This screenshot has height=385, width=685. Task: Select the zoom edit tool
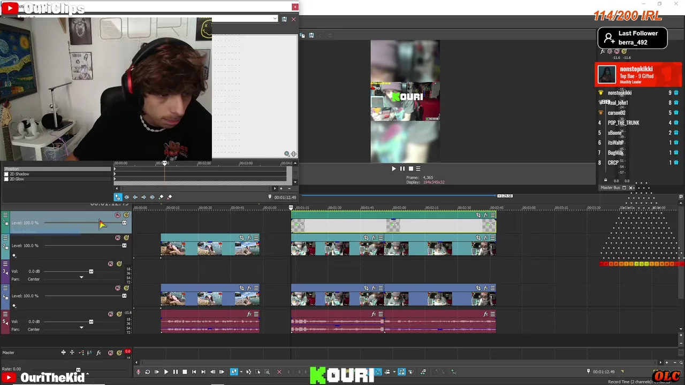[267, 372]
